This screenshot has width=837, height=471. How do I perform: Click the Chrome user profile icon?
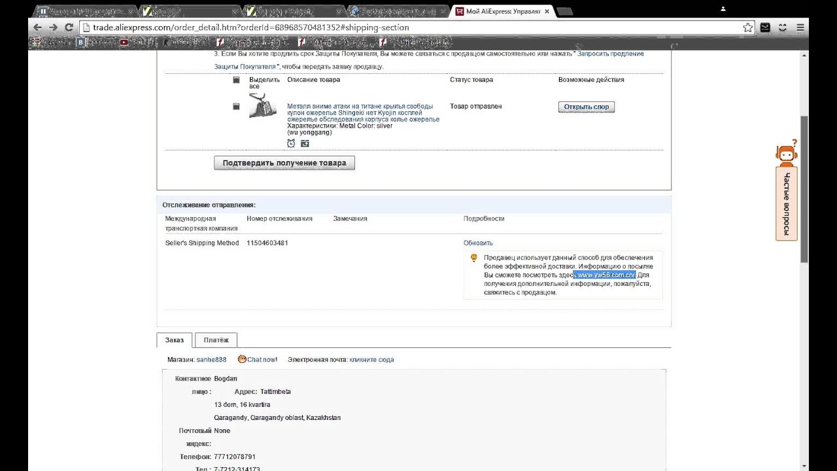coord(723,9)
